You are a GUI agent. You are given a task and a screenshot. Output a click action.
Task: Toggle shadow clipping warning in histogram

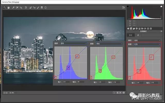(128, 6)
